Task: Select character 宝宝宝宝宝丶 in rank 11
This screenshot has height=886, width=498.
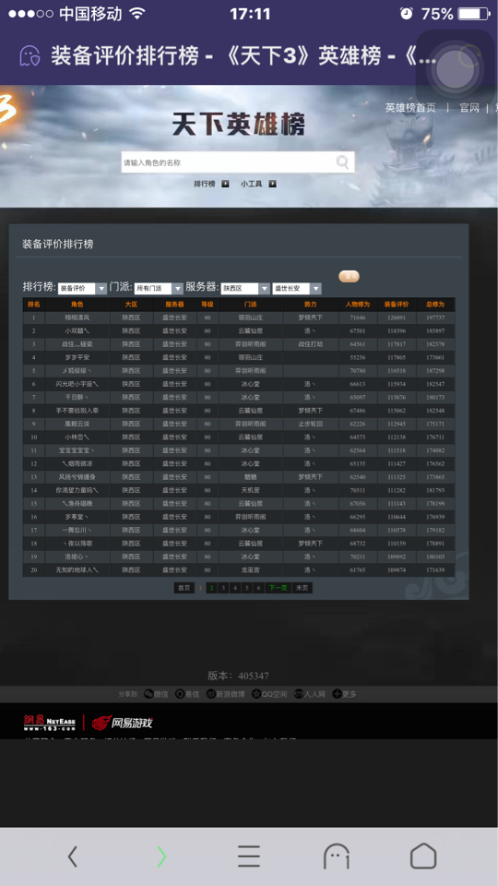Action: (x=77, y=450)
